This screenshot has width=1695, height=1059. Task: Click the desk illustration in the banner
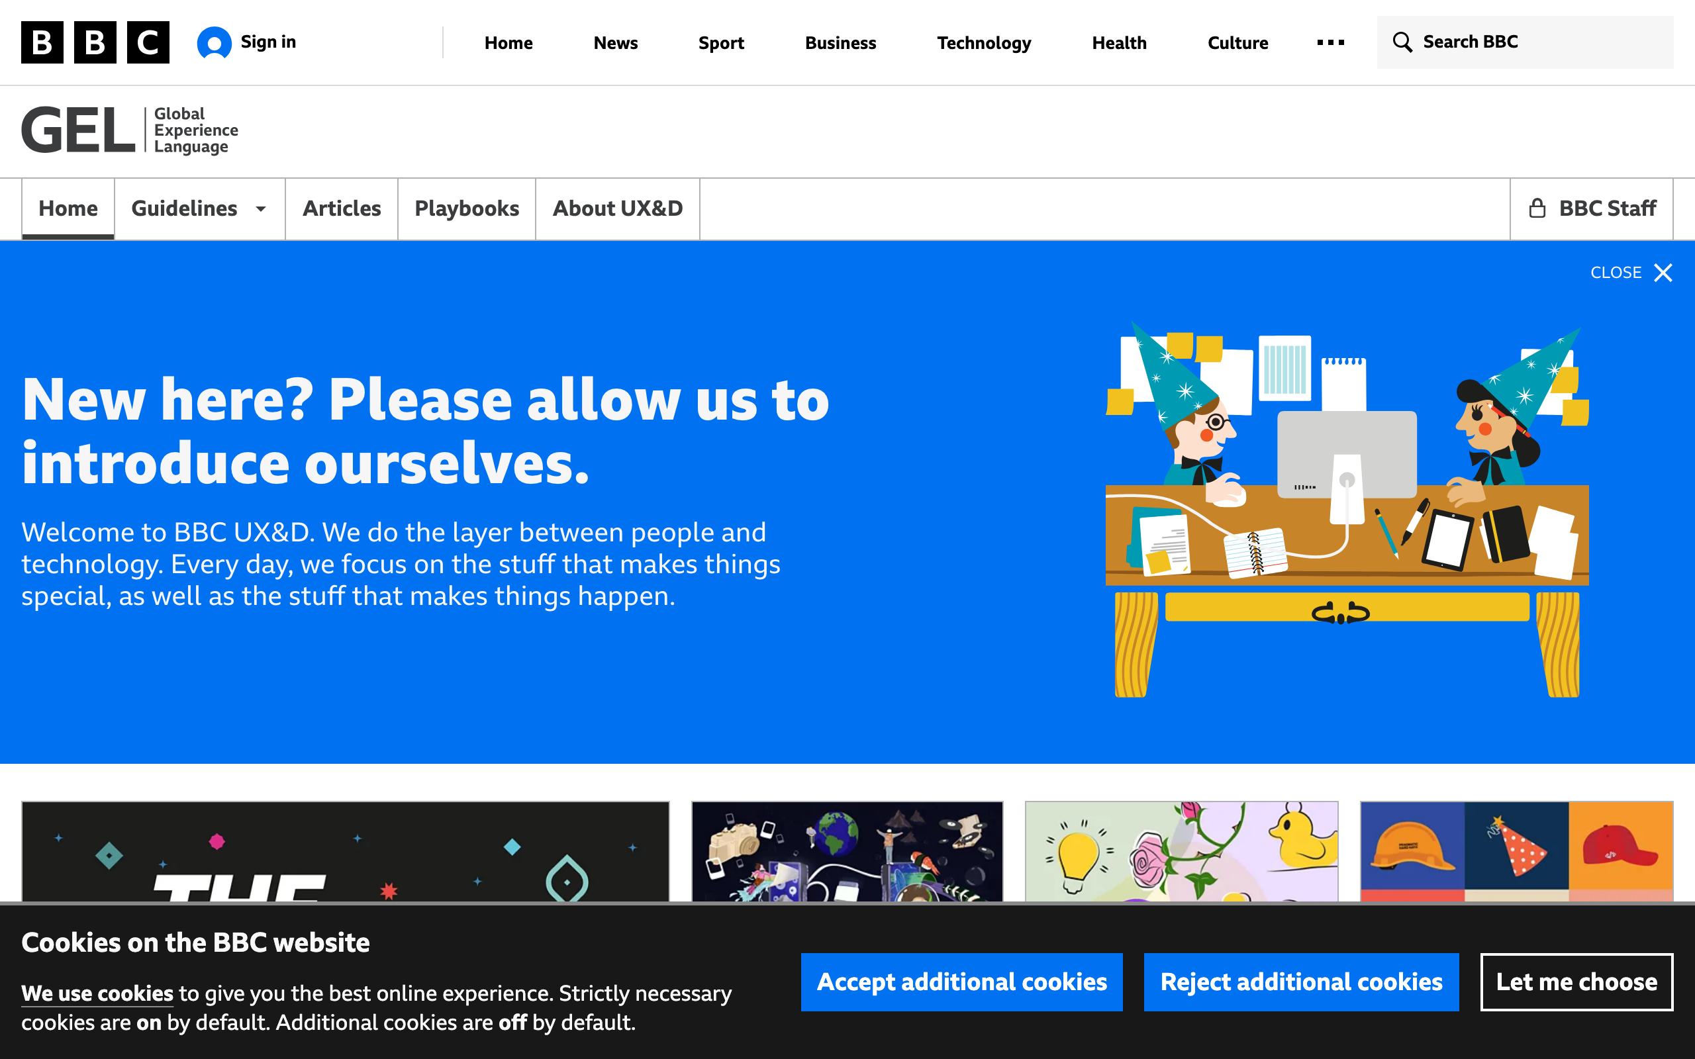coord(1347,510)
